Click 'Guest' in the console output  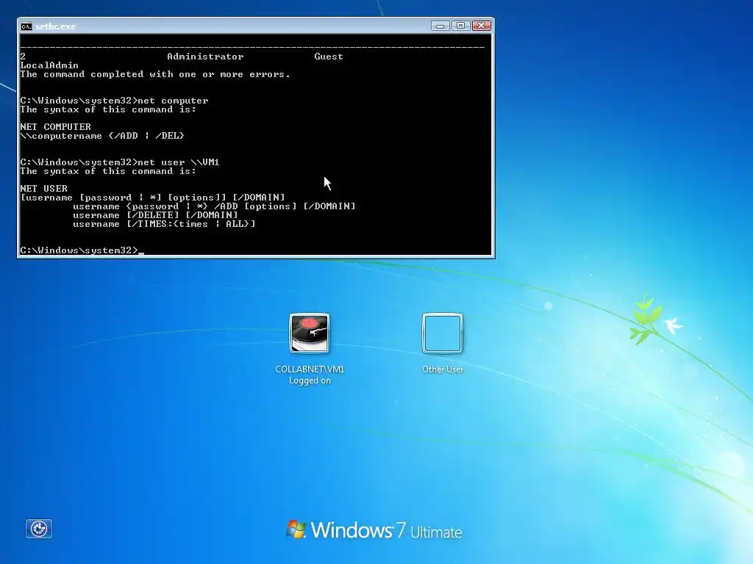point(329,57)
